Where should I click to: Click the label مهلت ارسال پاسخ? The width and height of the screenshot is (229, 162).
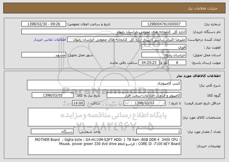(x=206, y=63)
